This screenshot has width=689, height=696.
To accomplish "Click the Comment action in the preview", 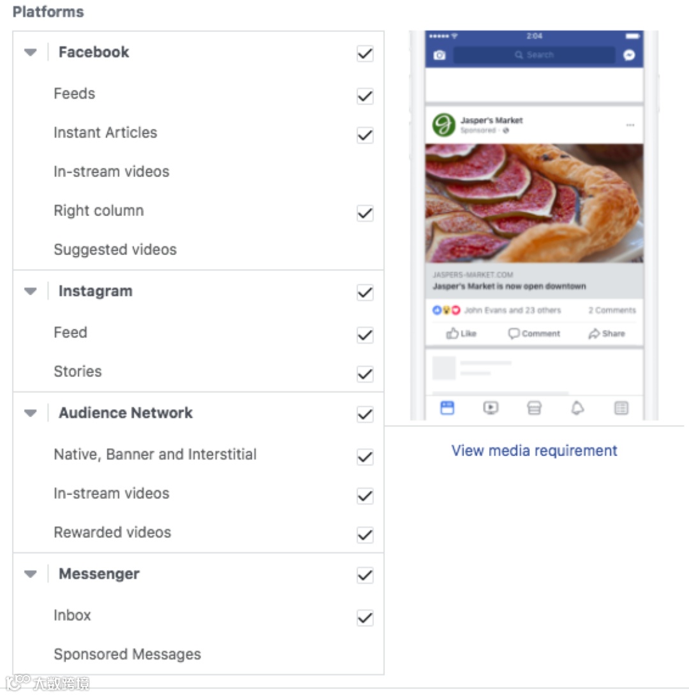I will click(x=533, y=333).
